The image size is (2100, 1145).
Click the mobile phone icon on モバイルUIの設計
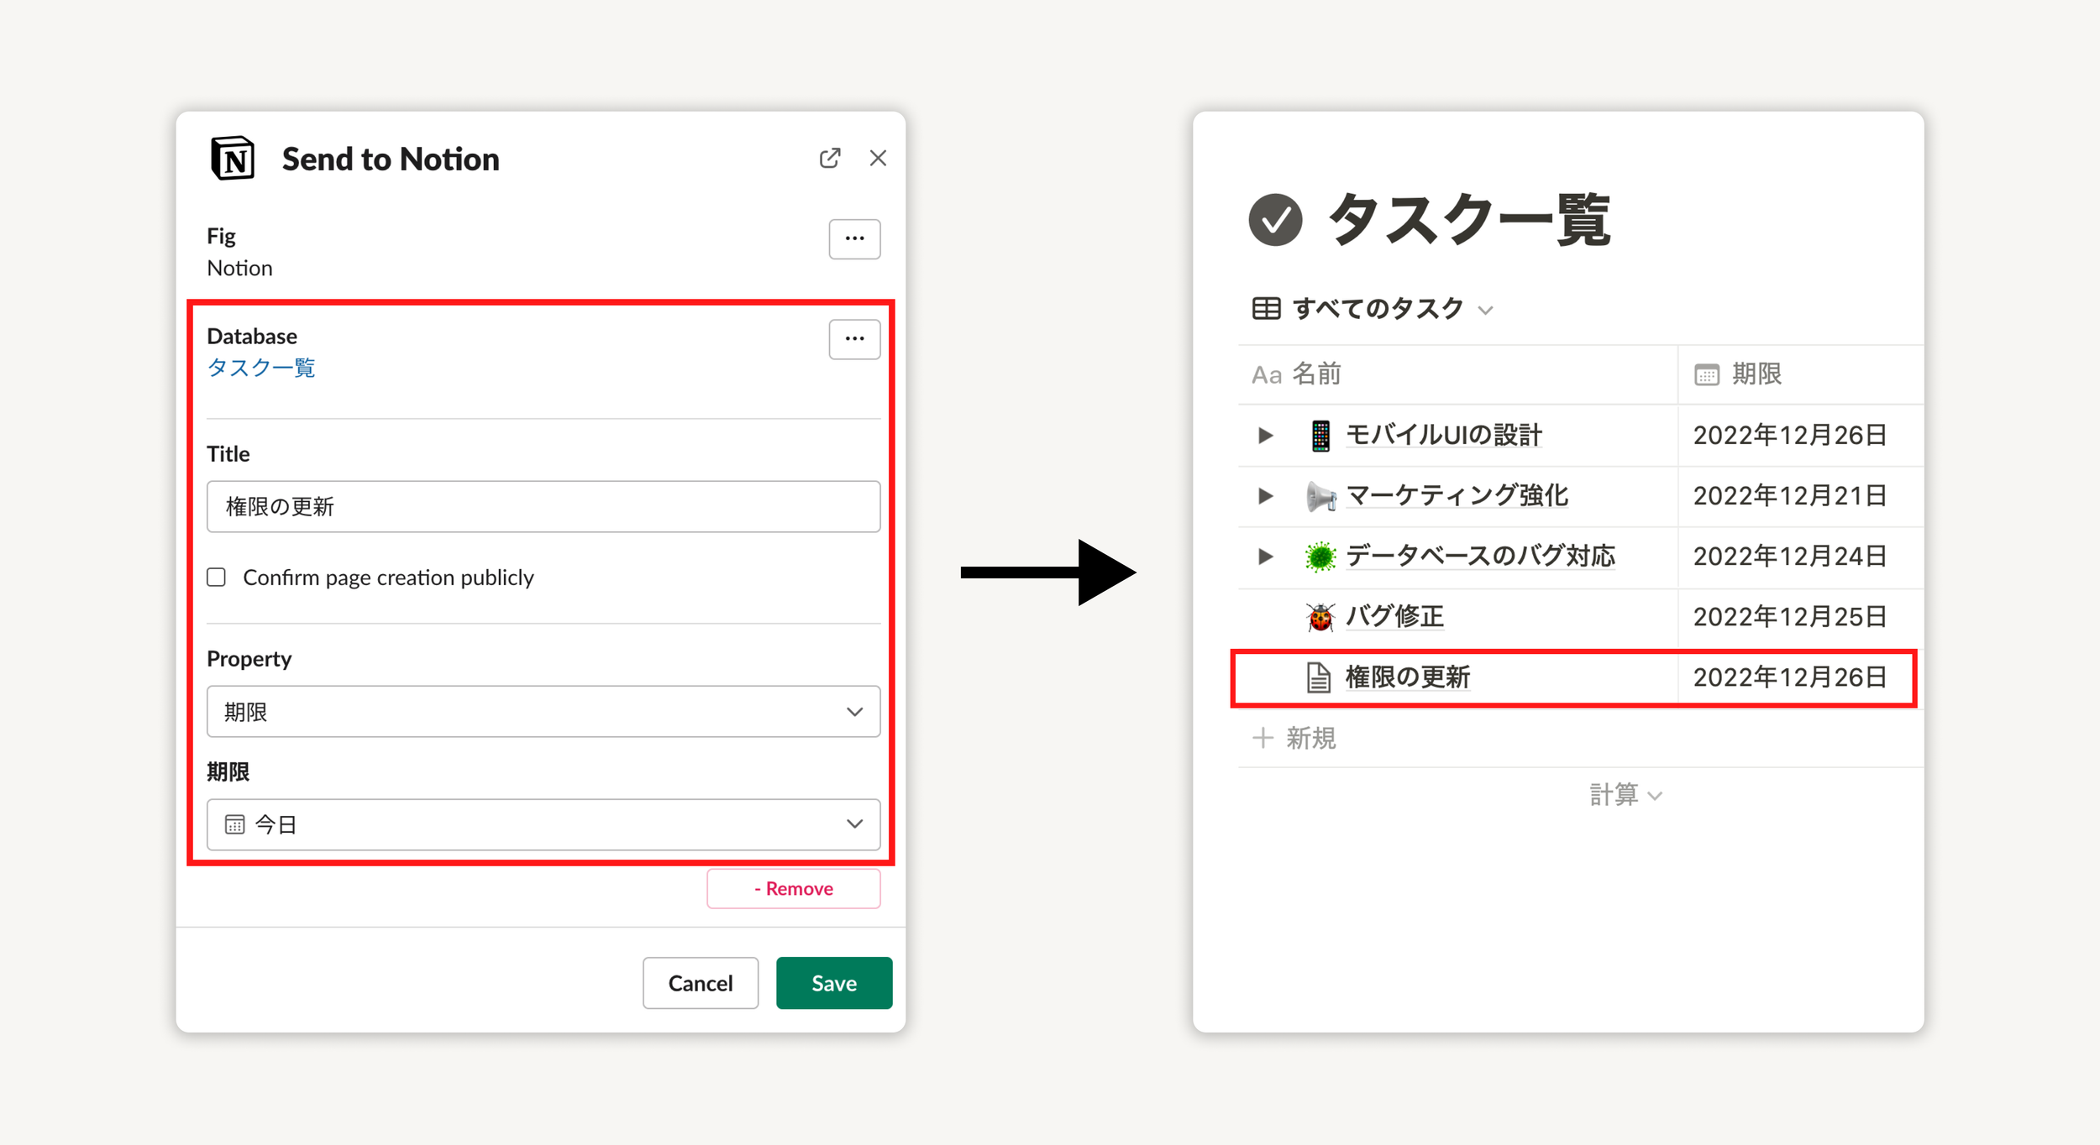(x=1319, y=435)
